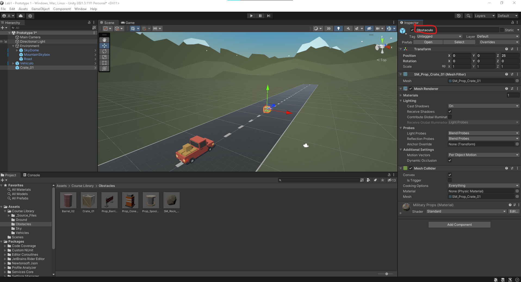
Task: Select the Barrel_02 asset thumbnail
Action: point(68,200)
